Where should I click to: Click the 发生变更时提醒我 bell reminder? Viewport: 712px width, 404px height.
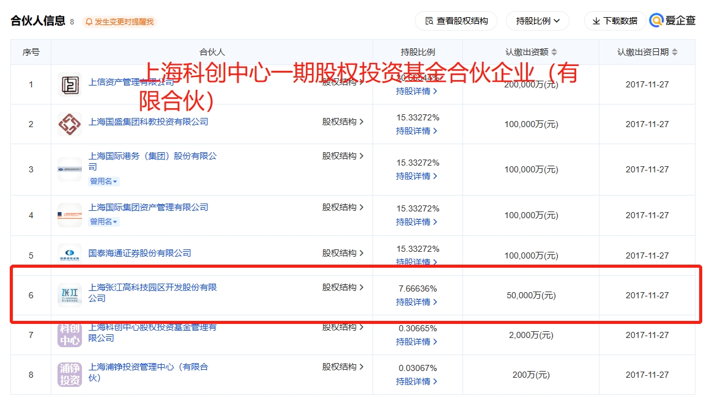click(x=119, y=22)
